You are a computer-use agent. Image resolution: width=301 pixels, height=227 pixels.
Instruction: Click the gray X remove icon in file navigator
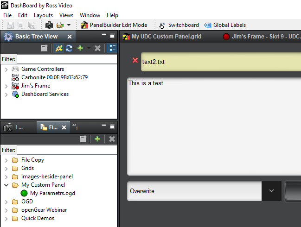[x=112, y=139]
